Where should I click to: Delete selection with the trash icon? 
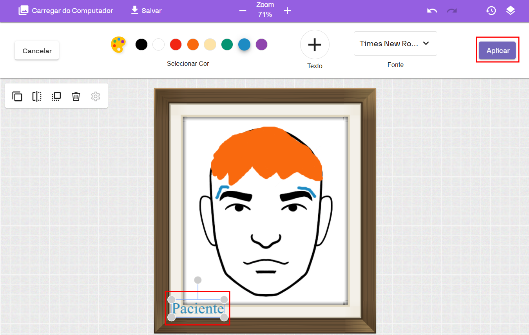[x=76, y=96]
